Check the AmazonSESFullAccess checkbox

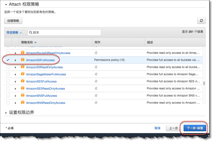8,81
